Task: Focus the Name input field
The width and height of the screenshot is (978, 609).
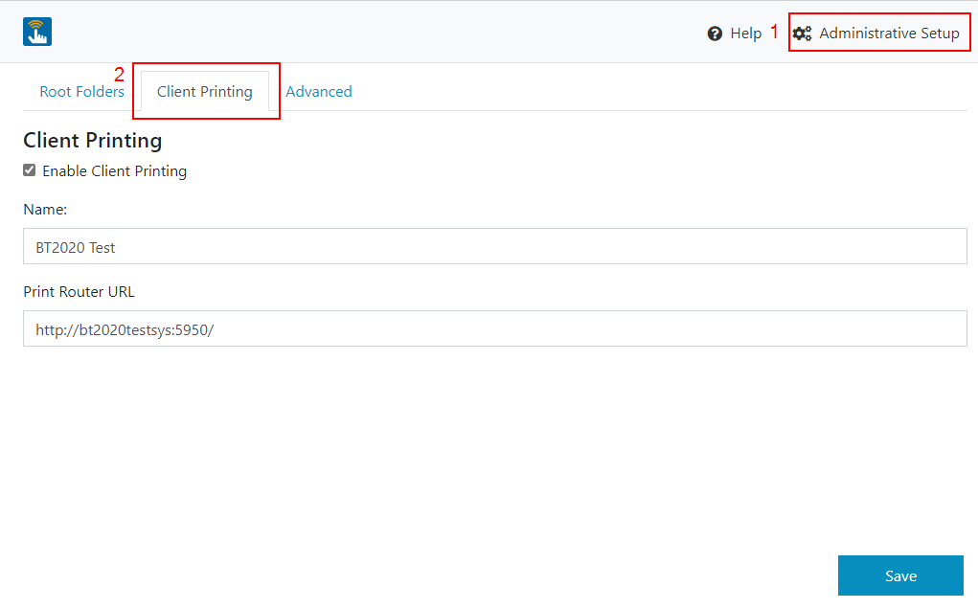Action: pos(495,246)
